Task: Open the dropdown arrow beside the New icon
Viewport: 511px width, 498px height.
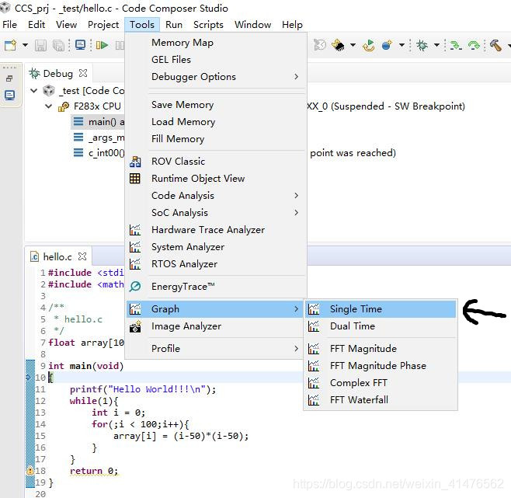Action: tap(25, 45)
